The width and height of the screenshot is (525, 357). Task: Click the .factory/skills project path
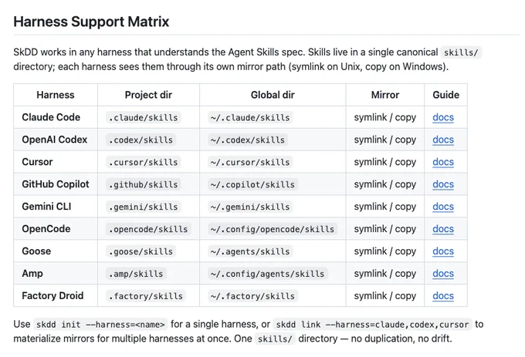click(146, 297)
